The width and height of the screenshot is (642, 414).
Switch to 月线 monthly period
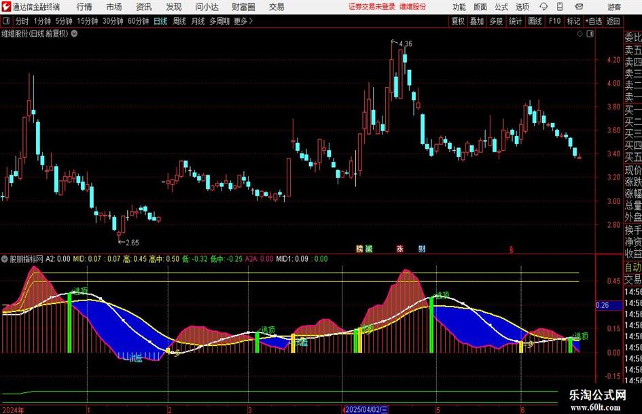tap(198, 21)
